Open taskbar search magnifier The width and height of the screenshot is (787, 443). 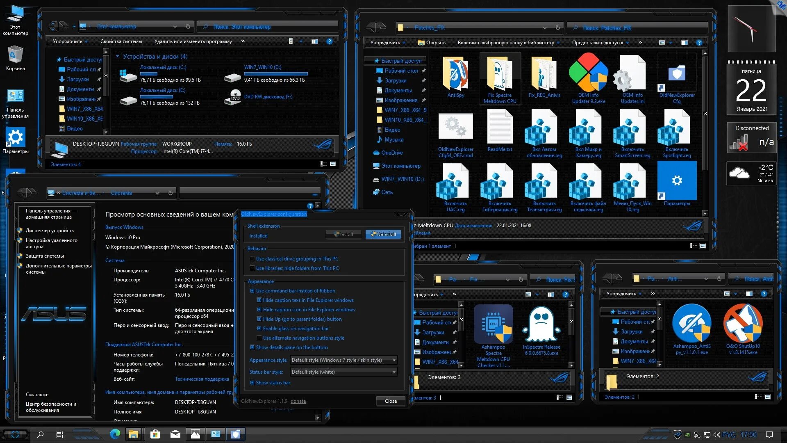[40, 434]
